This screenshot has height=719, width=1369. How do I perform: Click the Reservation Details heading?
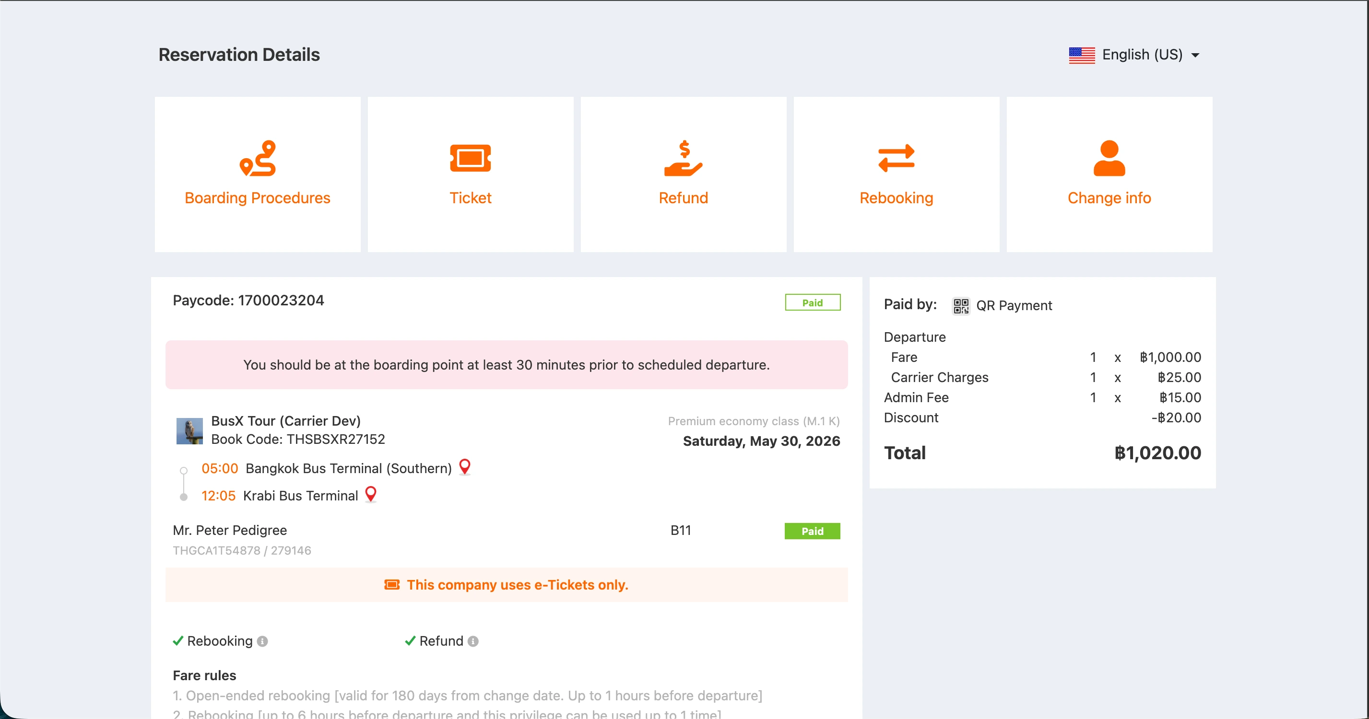(238, 55)
